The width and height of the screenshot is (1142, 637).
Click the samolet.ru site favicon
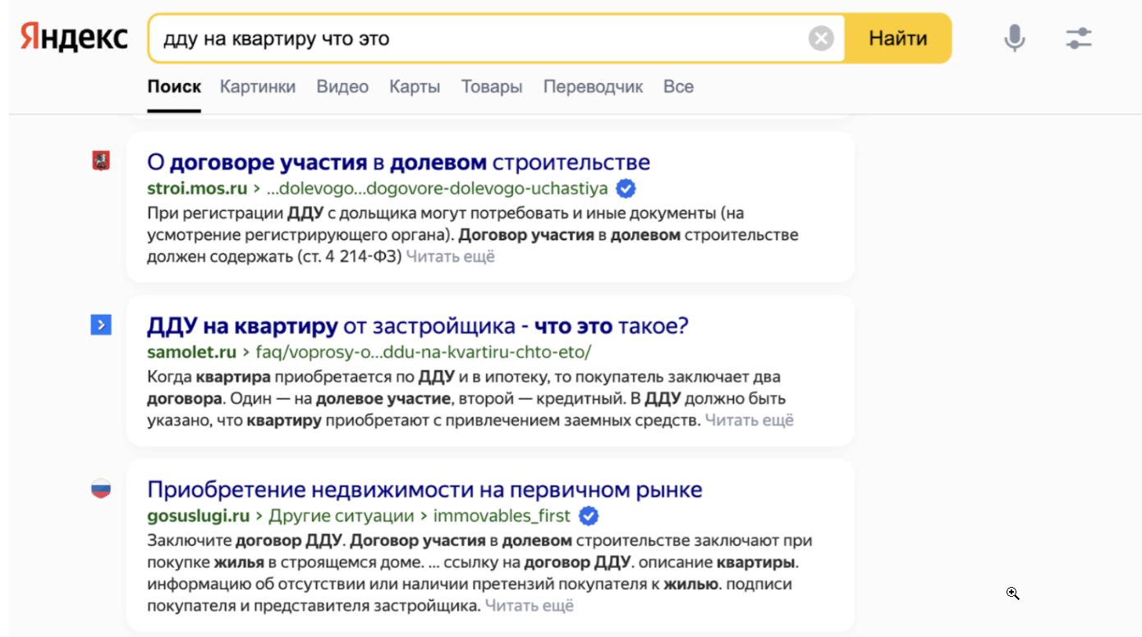tap(100, 325)
